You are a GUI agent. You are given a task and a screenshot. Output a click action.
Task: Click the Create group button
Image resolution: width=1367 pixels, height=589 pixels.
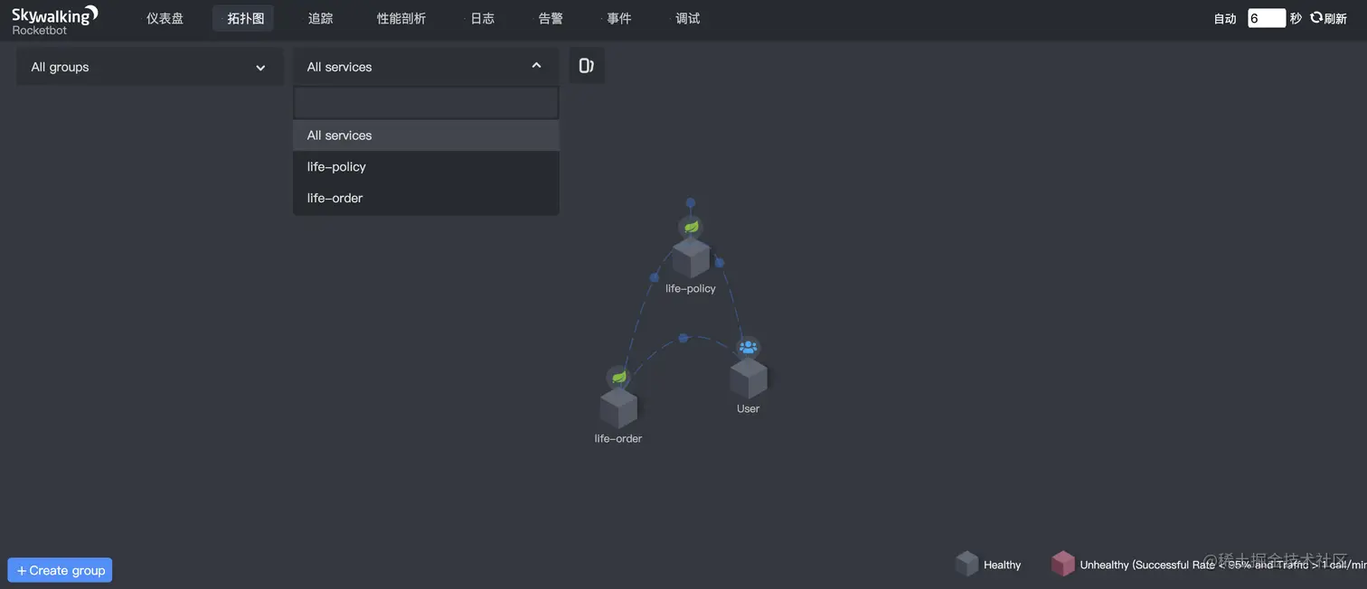click(60, 570)
